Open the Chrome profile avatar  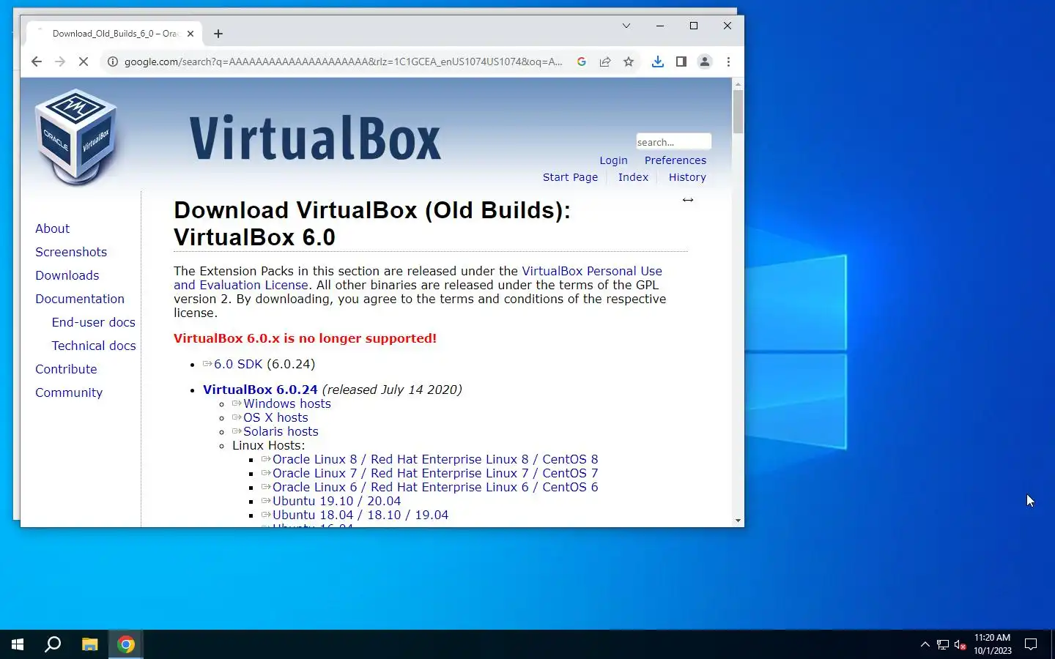click(705, 62)
